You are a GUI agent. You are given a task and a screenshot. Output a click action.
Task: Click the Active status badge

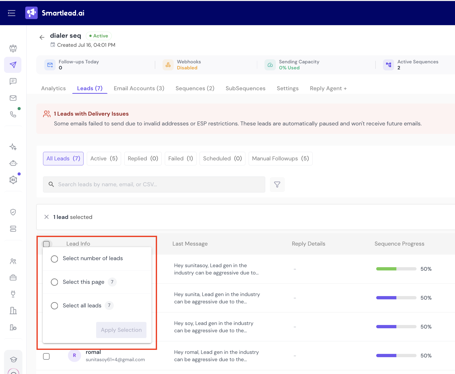(x=99, y=36)
